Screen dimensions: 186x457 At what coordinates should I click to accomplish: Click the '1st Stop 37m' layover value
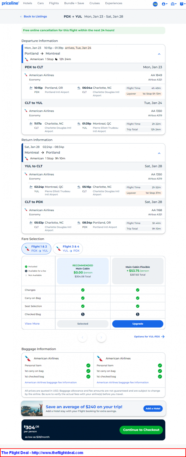pos(153,193)
